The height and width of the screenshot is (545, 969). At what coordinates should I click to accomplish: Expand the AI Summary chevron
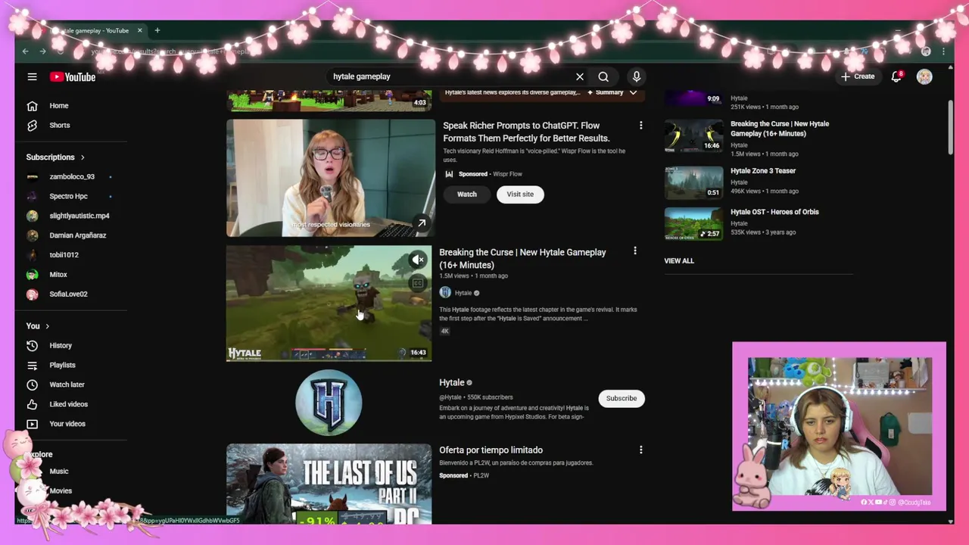click(x=633, y=92)
